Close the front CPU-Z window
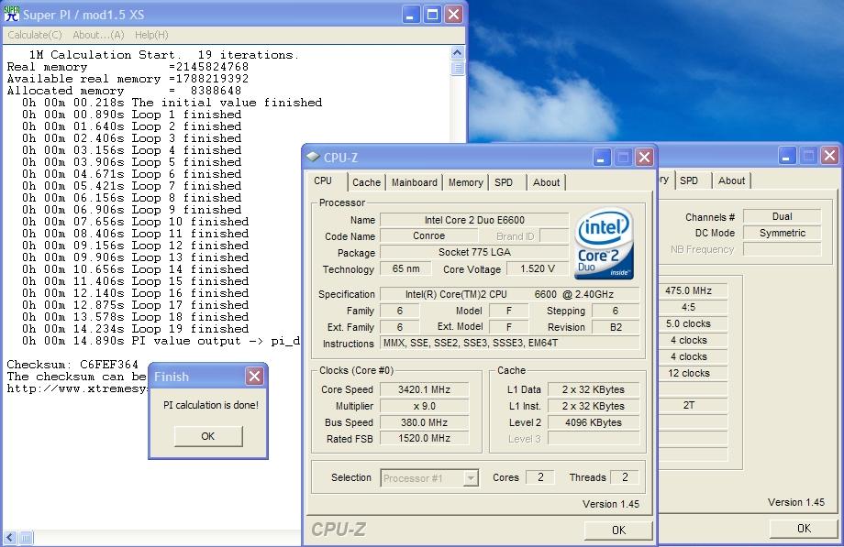This screenshot has height=547, width=844. pyautogui.click(x=644, y=157)
